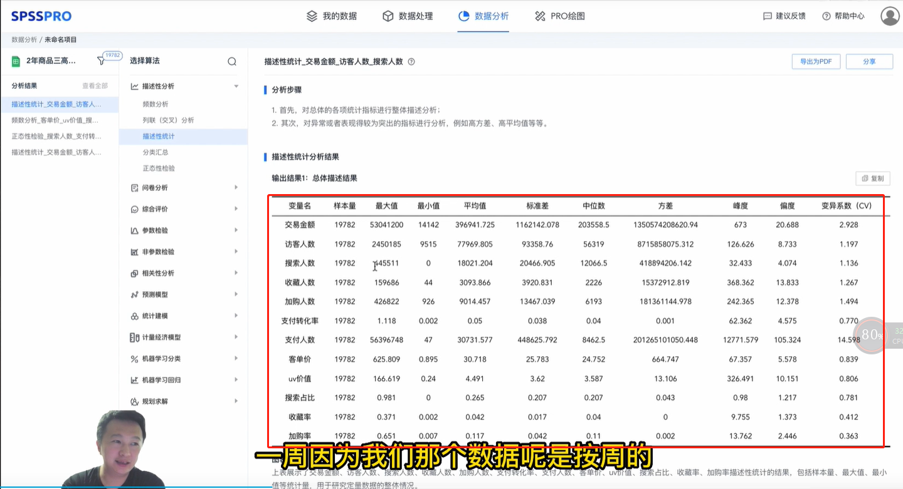Click the 标准差 column header
Image resolution: width=903 pixels, height=489 pixels.
[537, 206]
